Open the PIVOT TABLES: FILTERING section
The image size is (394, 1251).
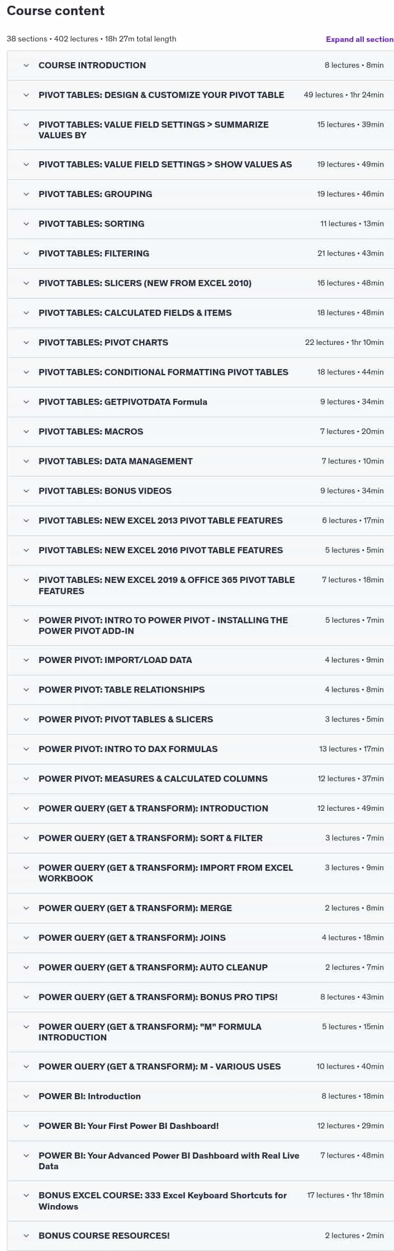[200, 254]
